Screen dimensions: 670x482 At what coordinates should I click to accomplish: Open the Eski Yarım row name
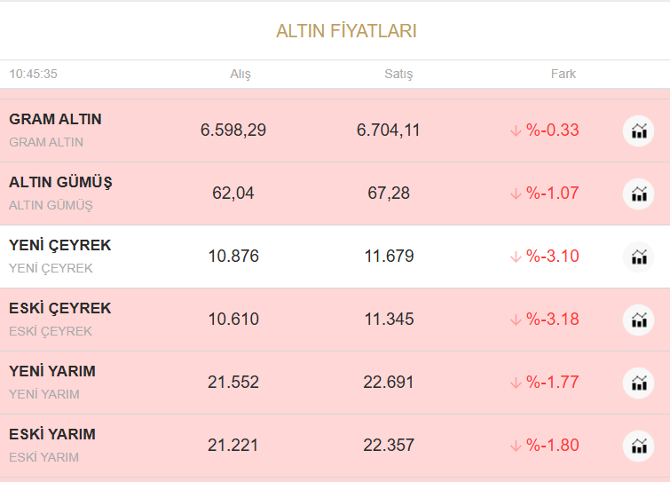(x=51, y=434)
